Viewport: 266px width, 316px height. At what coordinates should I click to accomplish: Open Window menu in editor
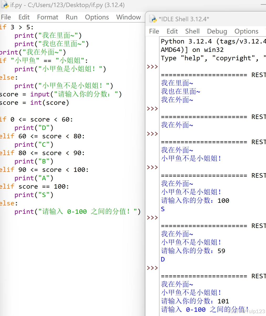coord(129,17)
